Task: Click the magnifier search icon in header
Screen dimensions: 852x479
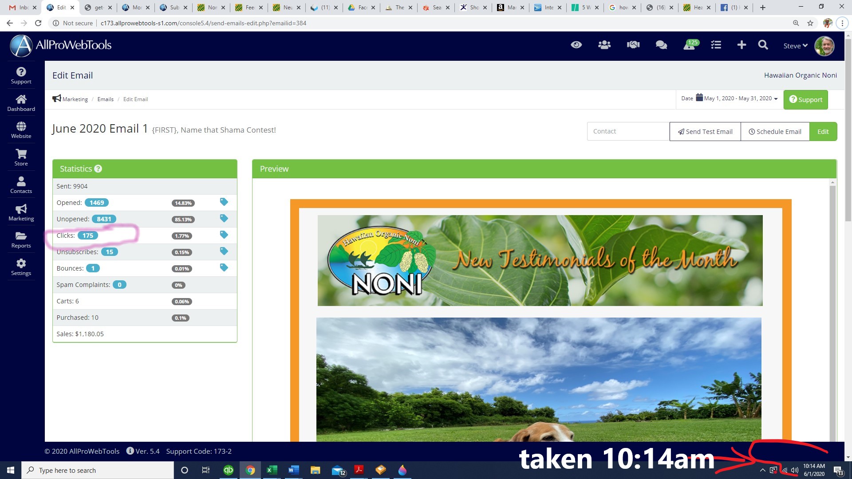Action: [763, 45]
